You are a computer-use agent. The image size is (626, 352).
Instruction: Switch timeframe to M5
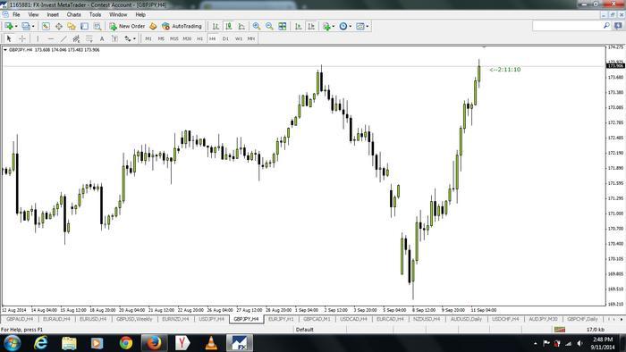pyautogui.click(x=161, y=38)
